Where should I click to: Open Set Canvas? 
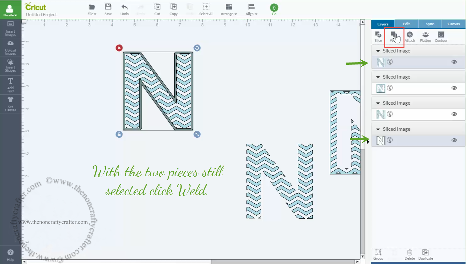(10, 104)
